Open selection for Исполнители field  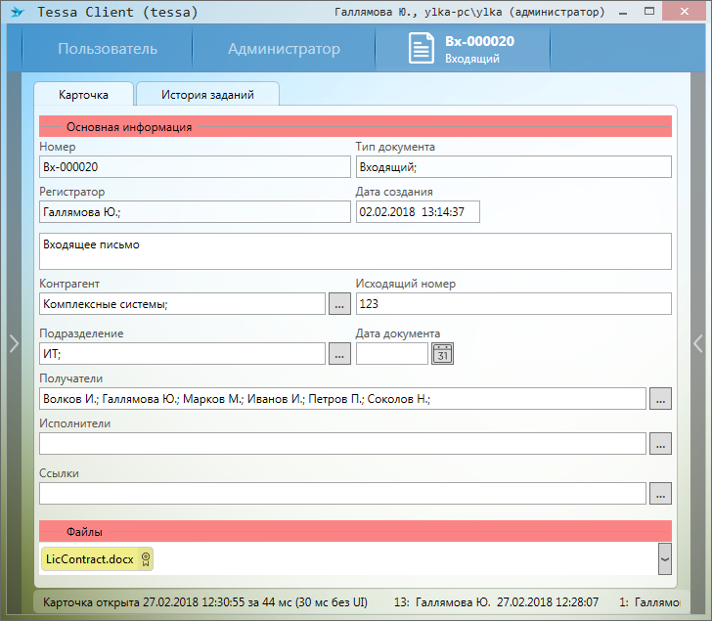click(660, 444)
